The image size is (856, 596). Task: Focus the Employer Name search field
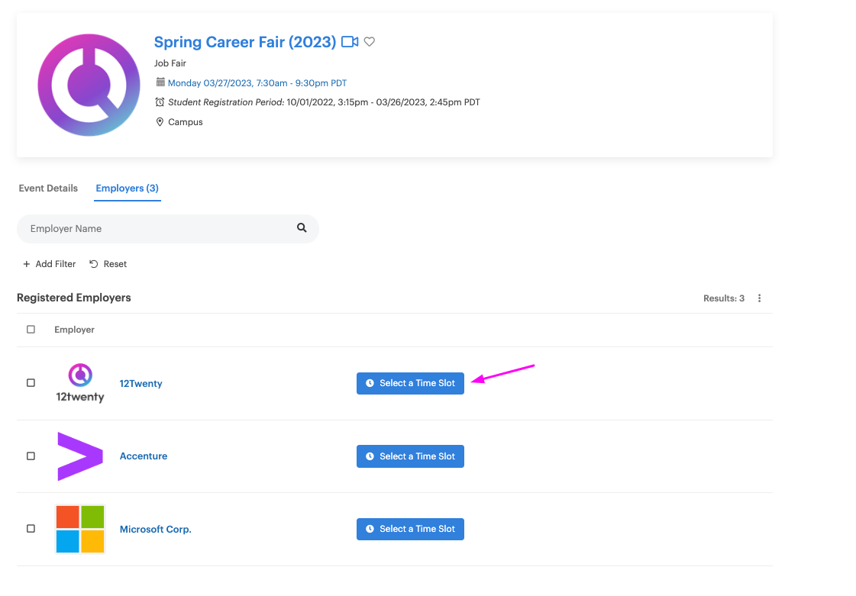(167, 229)
